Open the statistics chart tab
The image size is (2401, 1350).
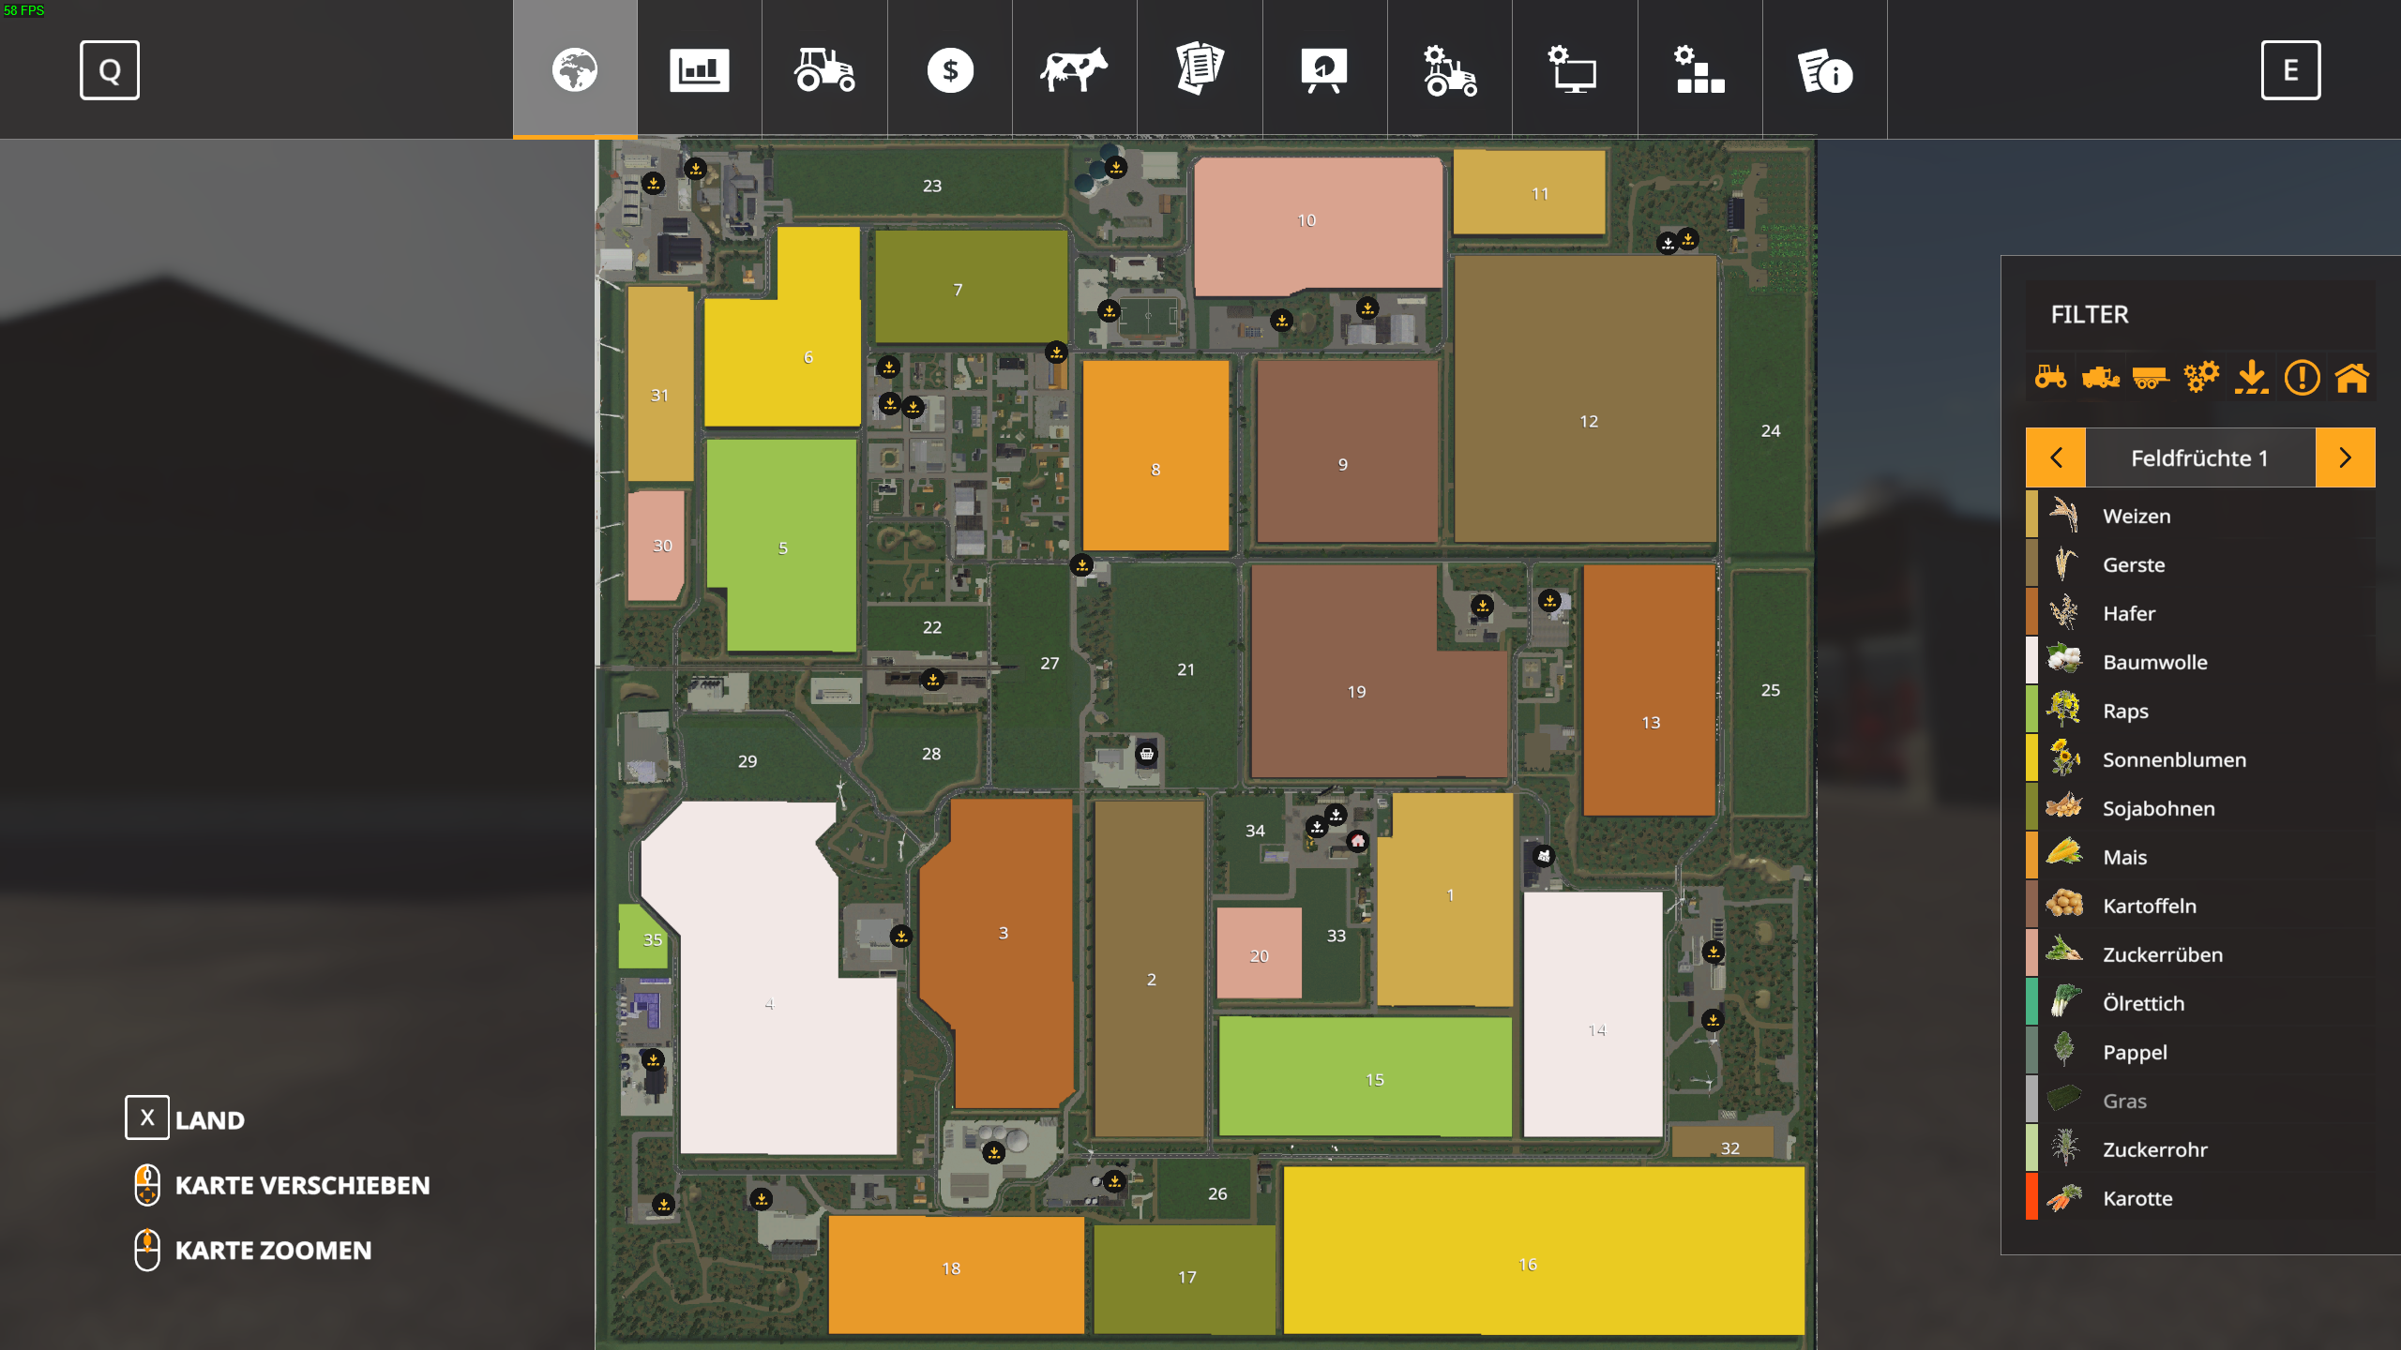(x=700, y=70)
